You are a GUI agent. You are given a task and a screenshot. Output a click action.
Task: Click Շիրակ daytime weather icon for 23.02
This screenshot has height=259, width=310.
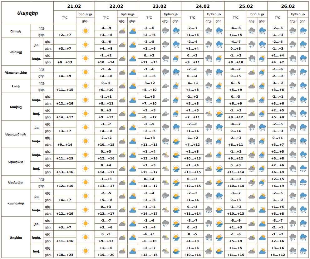176,31
